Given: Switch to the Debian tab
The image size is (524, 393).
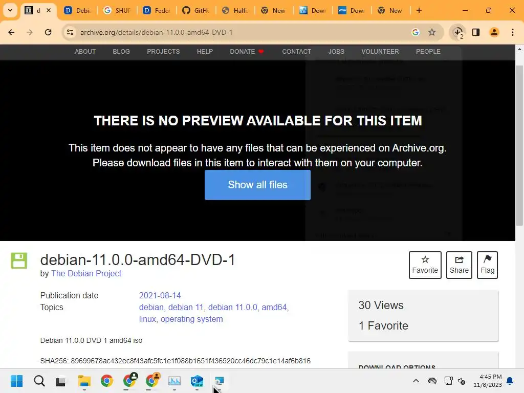Looking at the screenshot, I should 78,10.
